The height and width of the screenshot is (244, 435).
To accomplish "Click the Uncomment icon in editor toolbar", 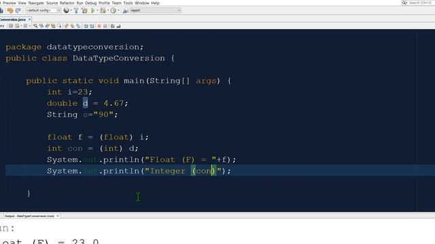I will 118,26.
